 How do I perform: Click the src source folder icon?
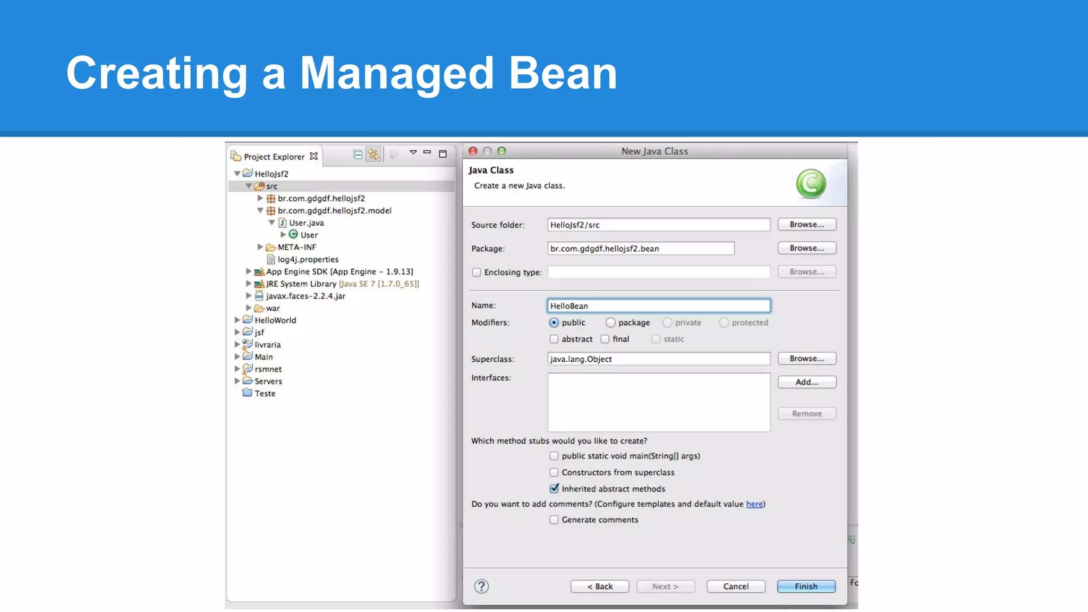[259, 186]
